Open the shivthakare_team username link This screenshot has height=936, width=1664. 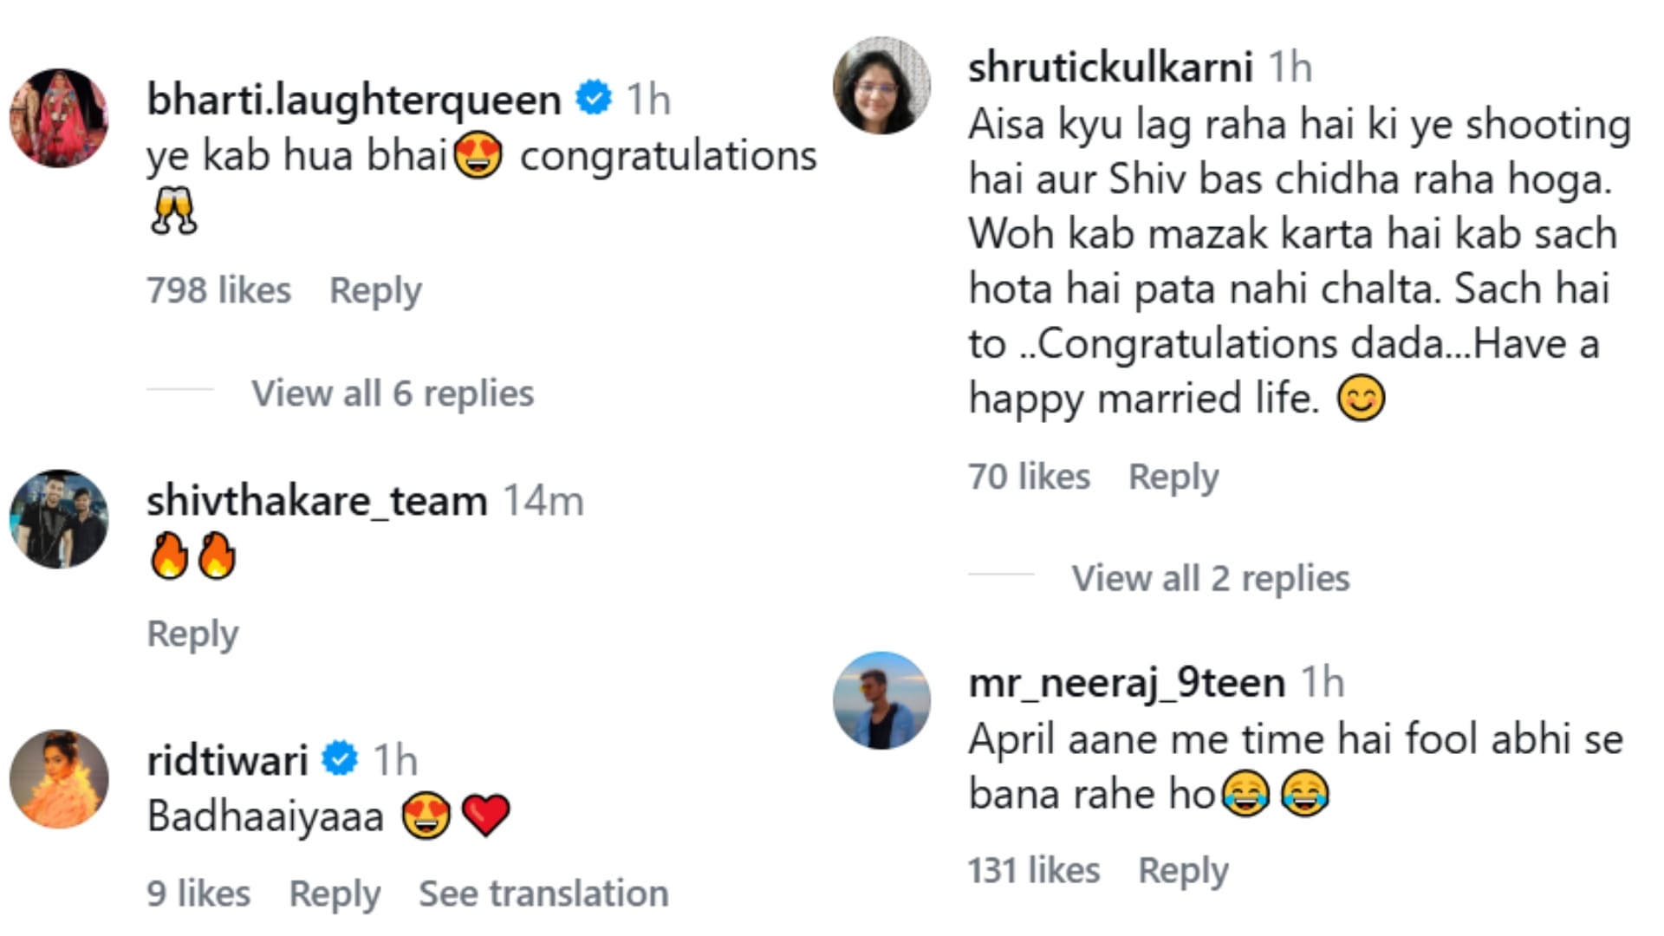(x=316, y=501)
